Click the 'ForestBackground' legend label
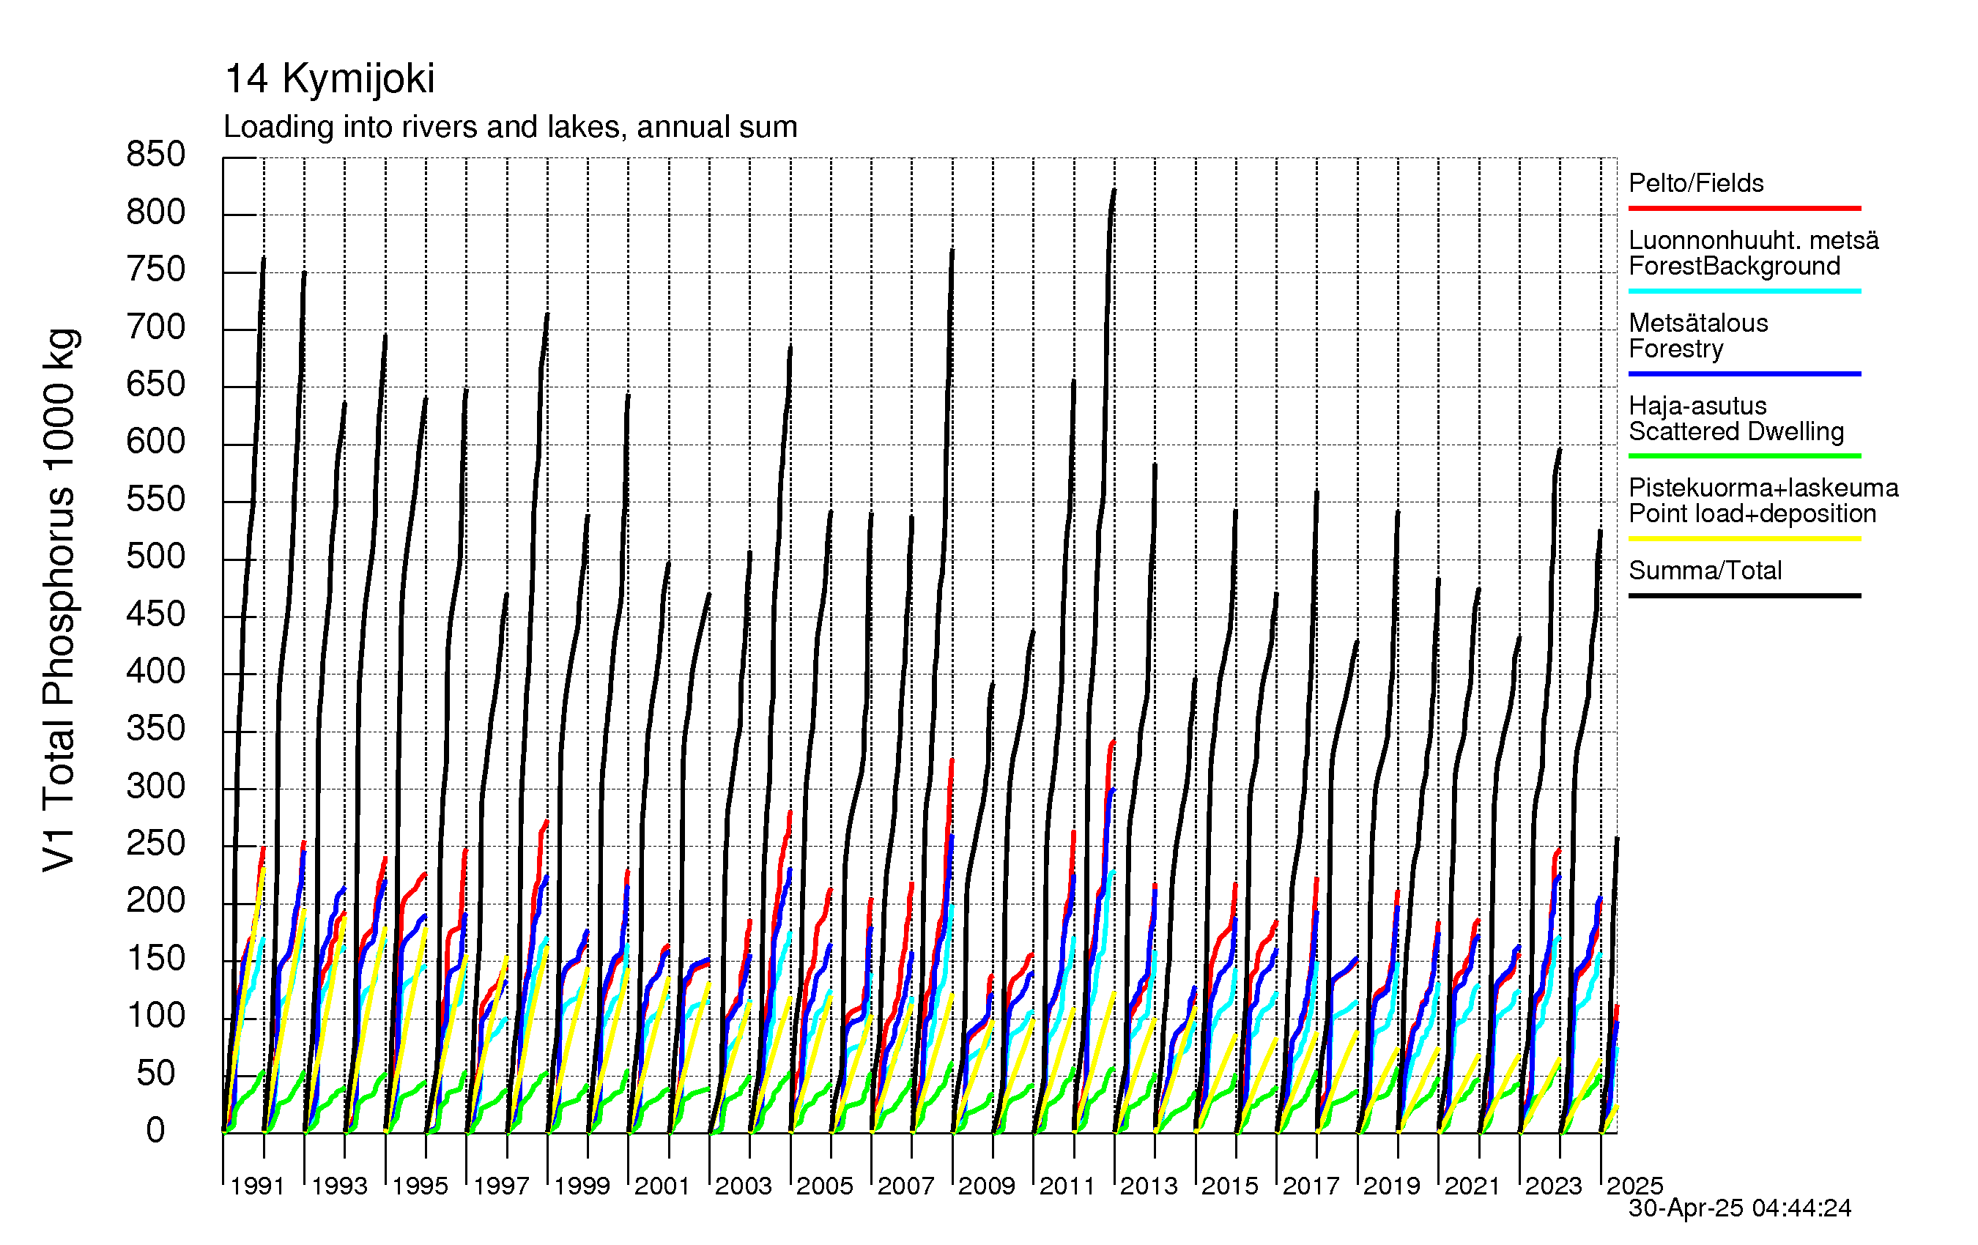The height and width of the screenshot is (1245, 1978). [x=1734, y=266]
